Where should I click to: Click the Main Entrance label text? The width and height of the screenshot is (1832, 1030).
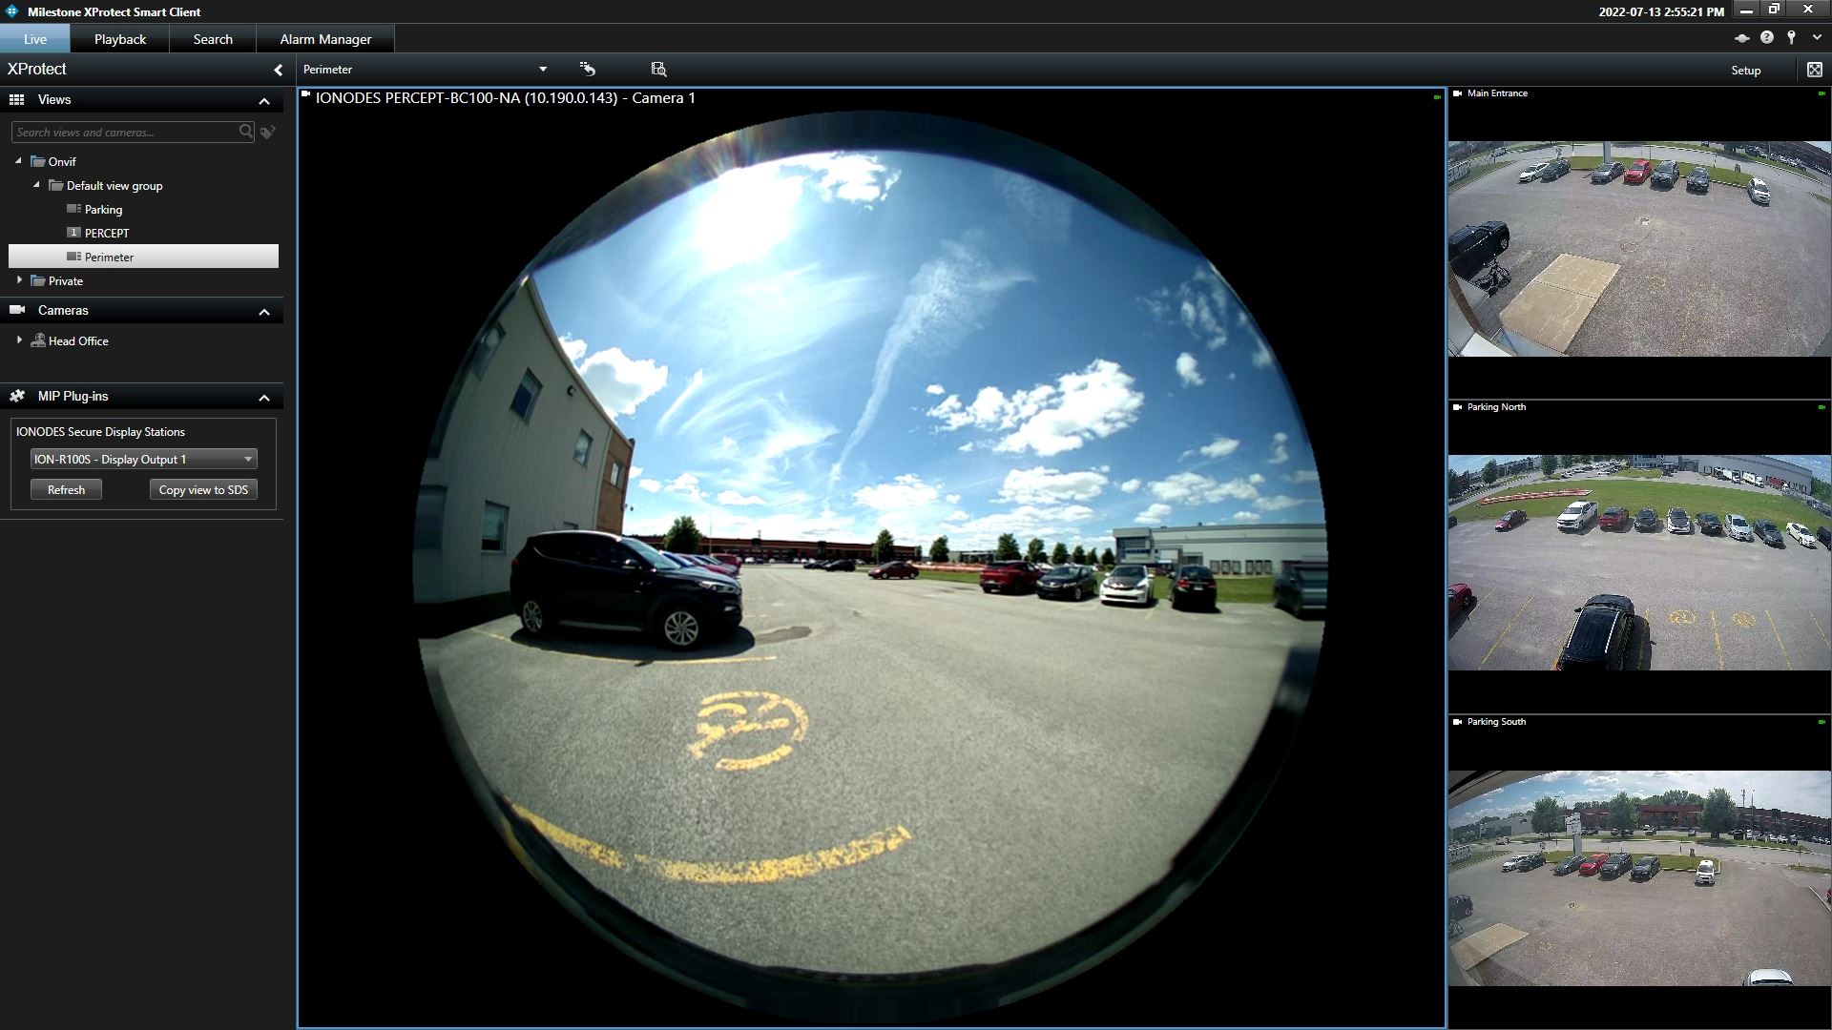(x=1497, y=93)
